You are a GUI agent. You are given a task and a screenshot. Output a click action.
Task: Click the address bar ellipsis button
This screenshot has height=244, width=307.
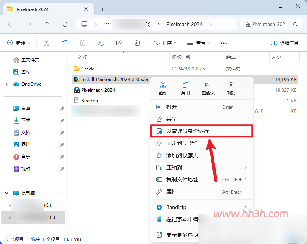[x=107, y=24]
